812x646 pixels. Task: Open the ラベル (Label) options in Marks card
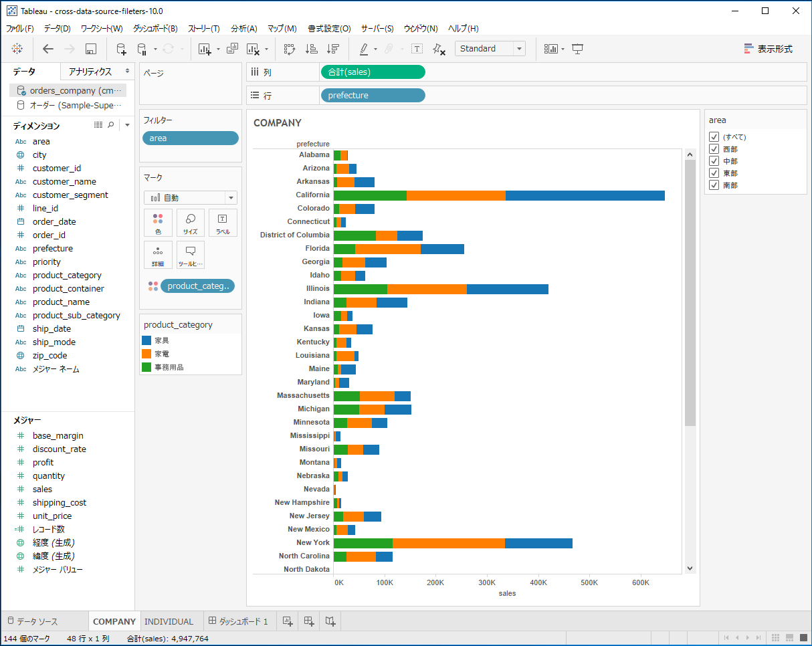[222, 223]
